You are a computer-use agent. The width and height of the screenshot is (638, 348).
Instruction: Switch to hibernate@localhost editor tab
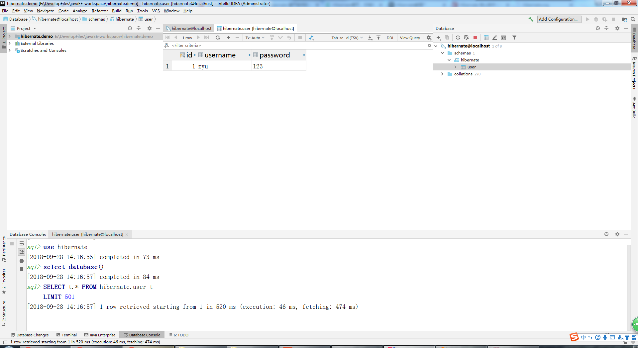(x=189, y=29)
